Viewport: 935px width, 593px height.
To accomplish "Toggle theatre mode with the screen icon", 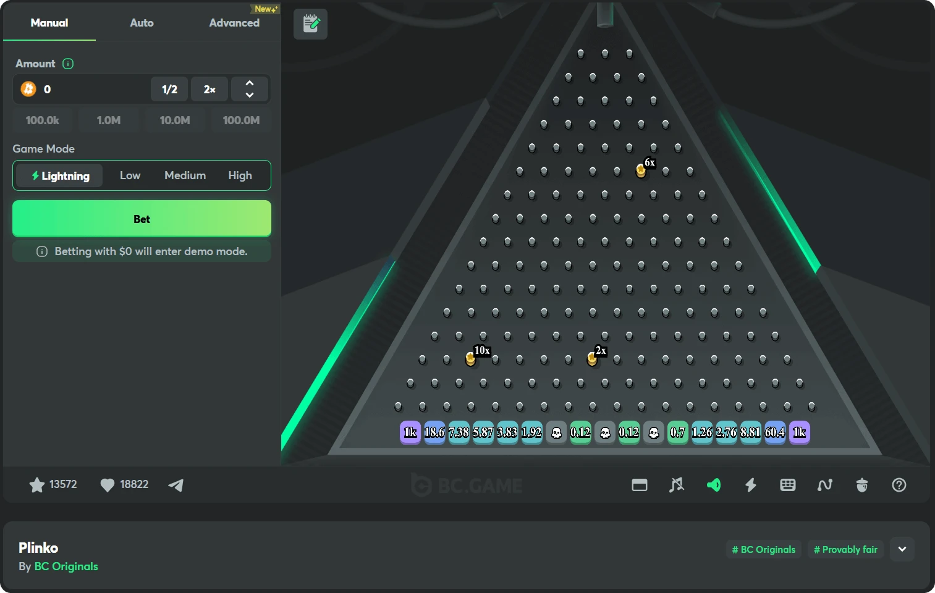I will click(640, 485).
